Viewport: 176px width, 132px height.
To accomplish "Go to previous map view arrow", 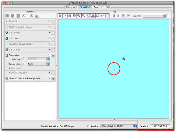I will pyautogui.click(x=114, y=16).
